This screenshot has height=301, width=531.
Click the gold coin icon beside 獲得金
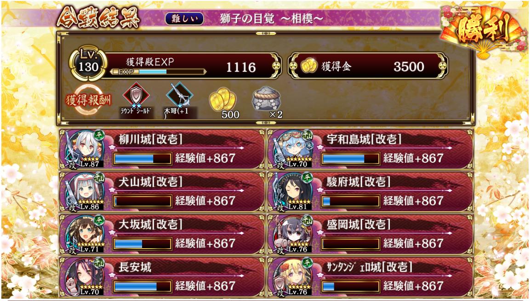(308, 66)
